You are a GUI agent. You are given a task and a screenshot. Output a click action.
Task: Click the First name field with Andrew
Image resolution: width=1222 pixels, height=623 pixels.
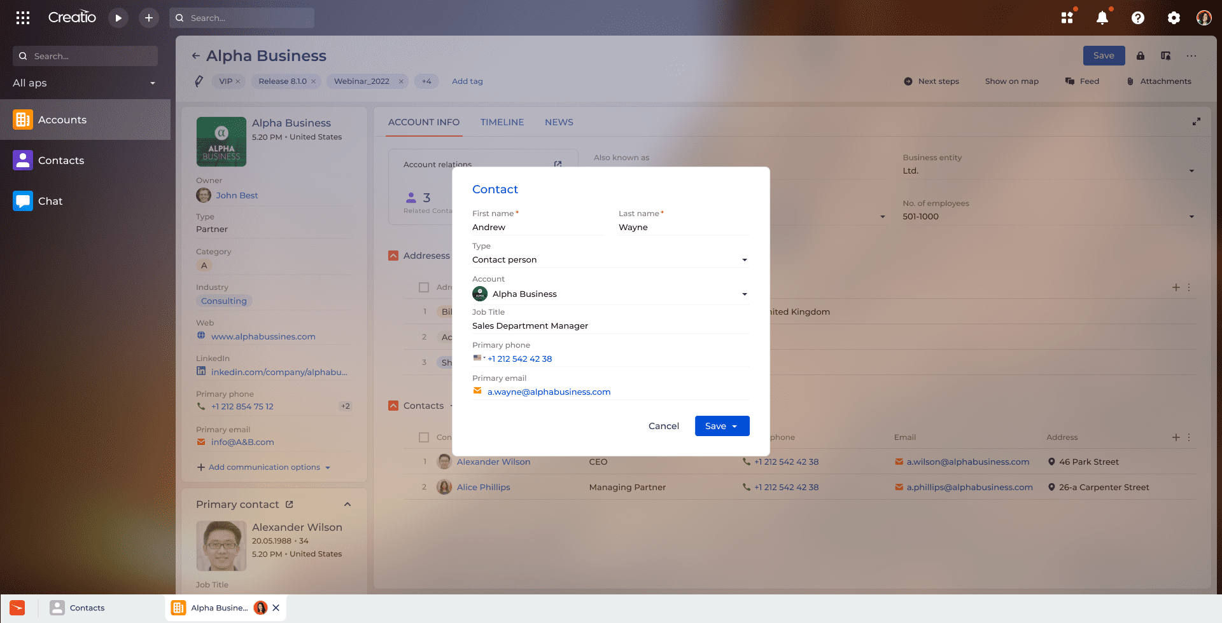(x=538, y=228)
